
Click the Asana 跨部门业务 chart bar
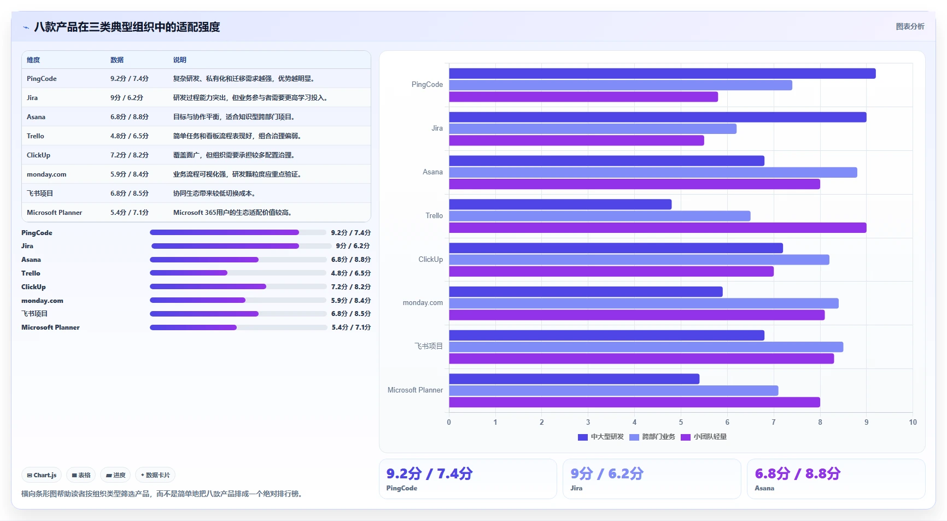[653, 172]
